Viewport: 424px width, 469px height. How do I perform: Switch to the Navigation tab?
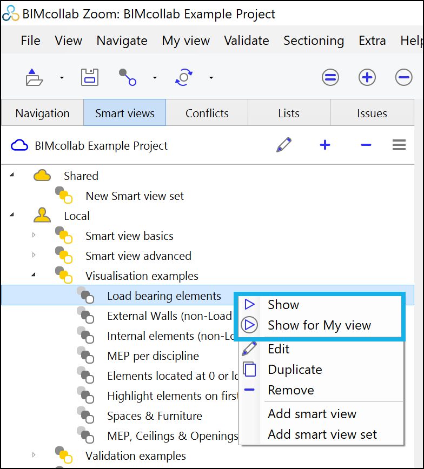[x=43, y=113]
